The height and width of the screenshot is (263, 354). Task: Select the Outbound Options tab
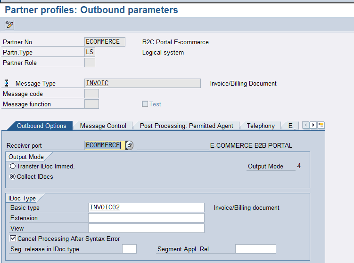[41, 126]
